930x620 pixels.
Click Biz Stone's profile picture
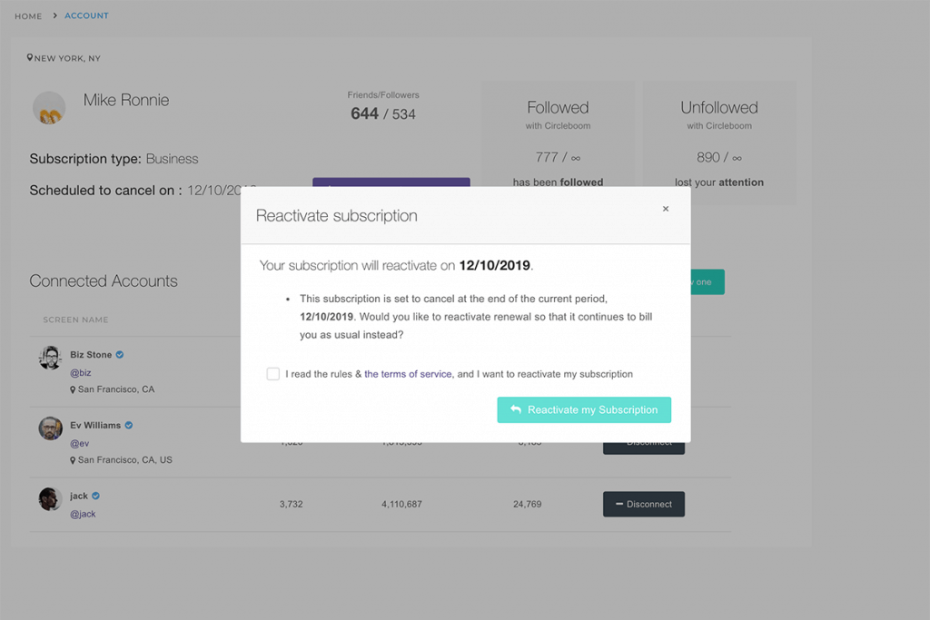[x=51, y=358]
